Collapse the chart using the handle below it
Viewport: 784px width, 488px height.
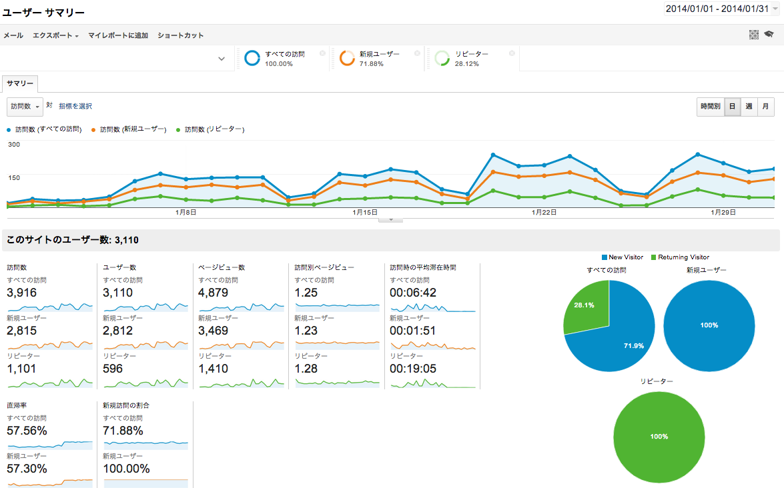pos(390,220)
